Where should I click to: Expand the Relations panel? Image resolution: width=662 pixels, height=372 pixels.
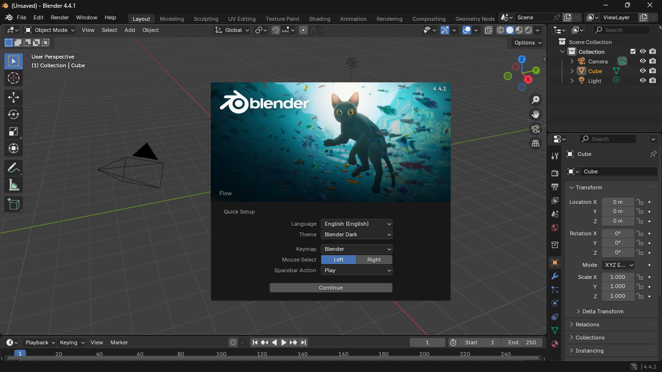click(x=587, y=325)
